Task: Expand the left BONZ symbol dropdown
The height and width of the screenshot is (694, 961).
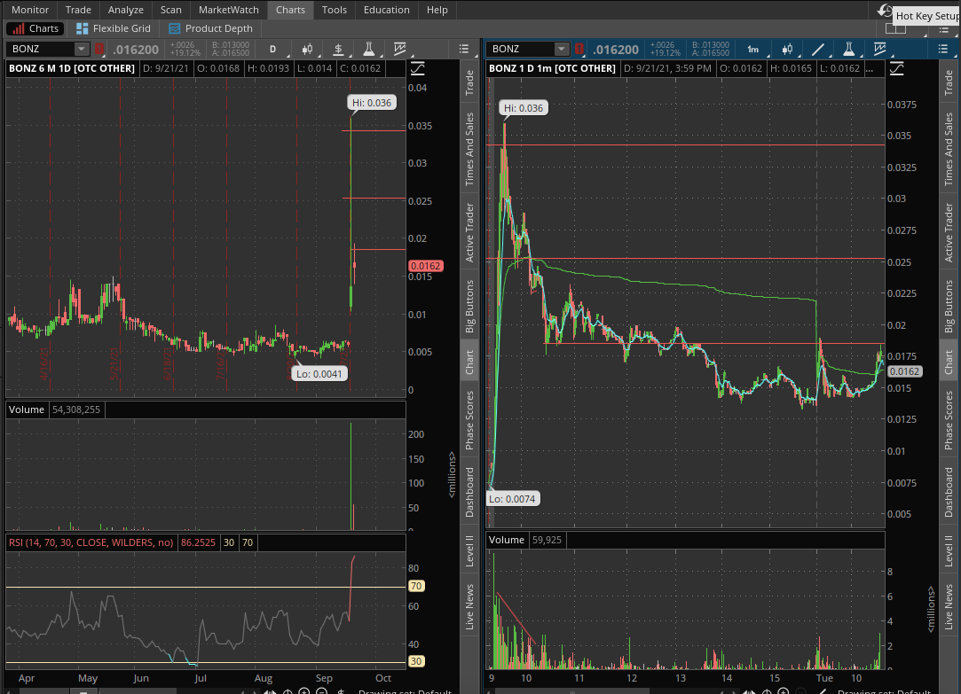Action: (82, 49)
